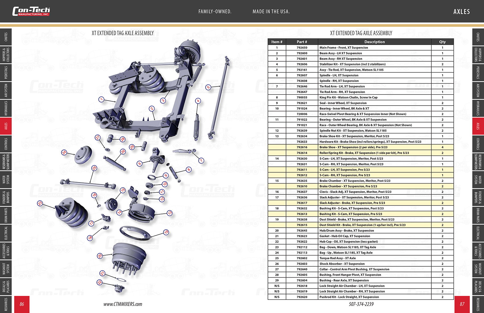Select part number 792620 in the last row
The height and width of the screenshot is (313, 484).
point(302,297)
